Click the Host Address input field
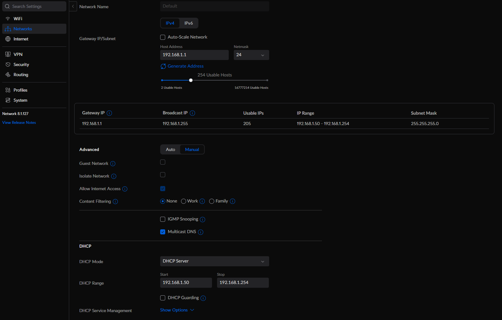The width and height of the screenshot is (502, 320). click(194, 55)
